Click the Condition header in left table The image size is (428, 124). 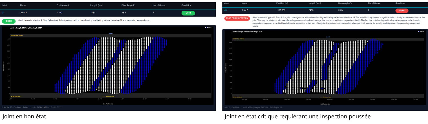[x=186, y=5]
